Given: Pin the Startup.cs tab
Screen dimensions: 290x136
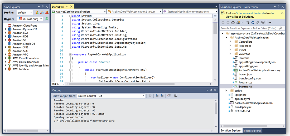Looking at the screenshot, I should pos(67,6).
